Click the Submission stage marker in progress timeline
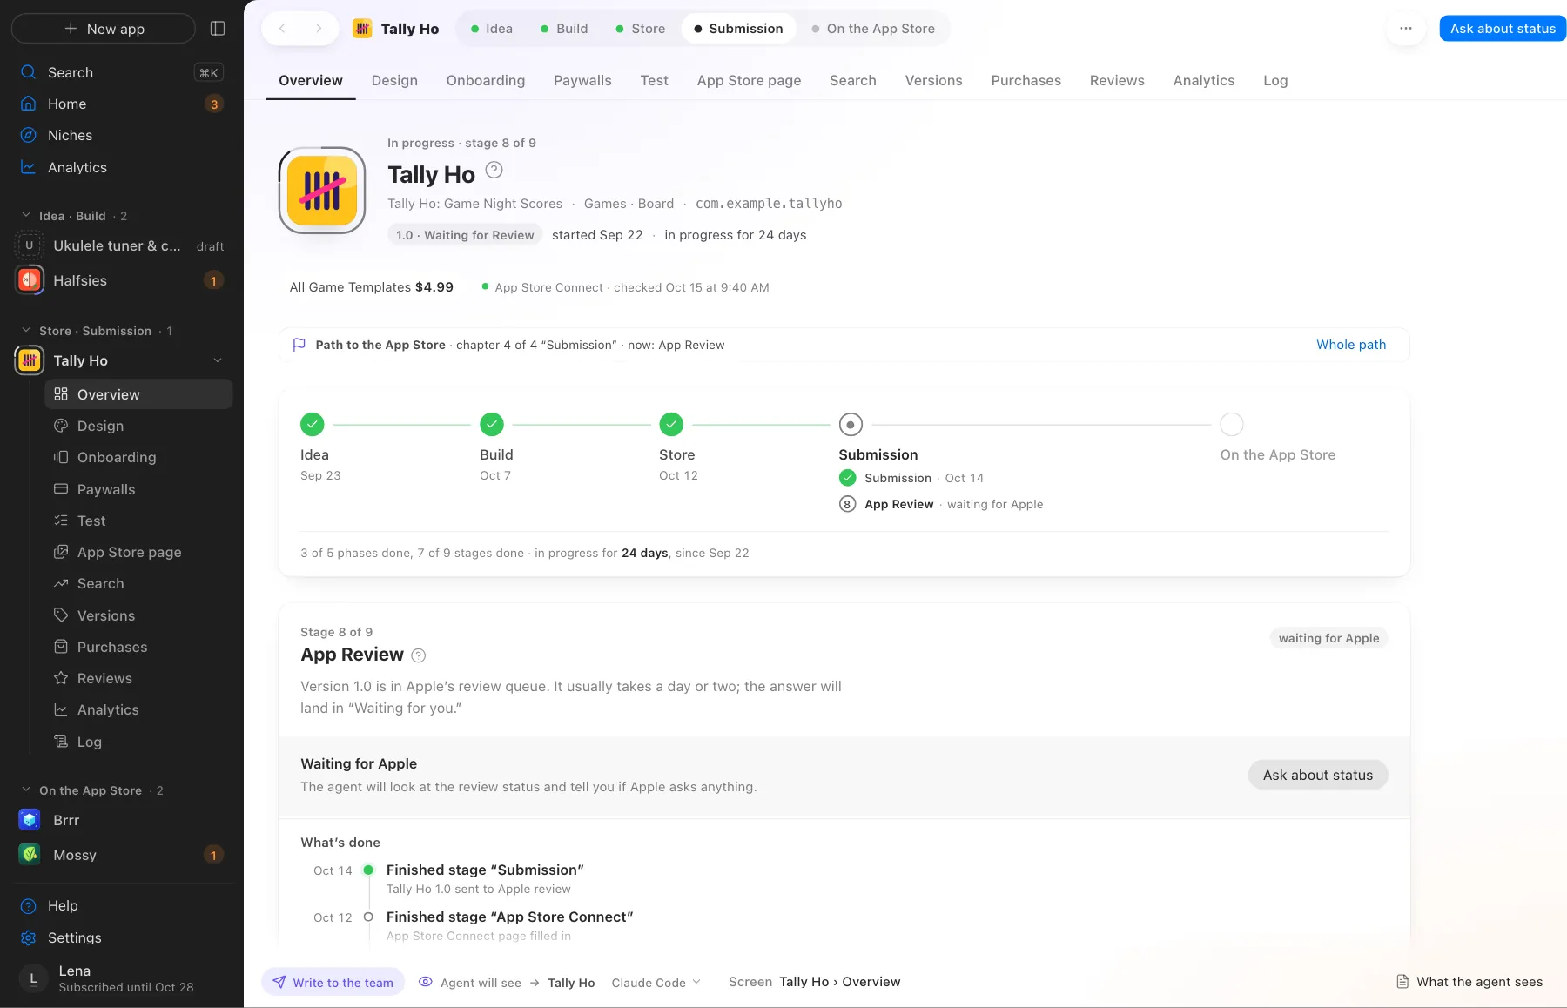 point(851,425)
